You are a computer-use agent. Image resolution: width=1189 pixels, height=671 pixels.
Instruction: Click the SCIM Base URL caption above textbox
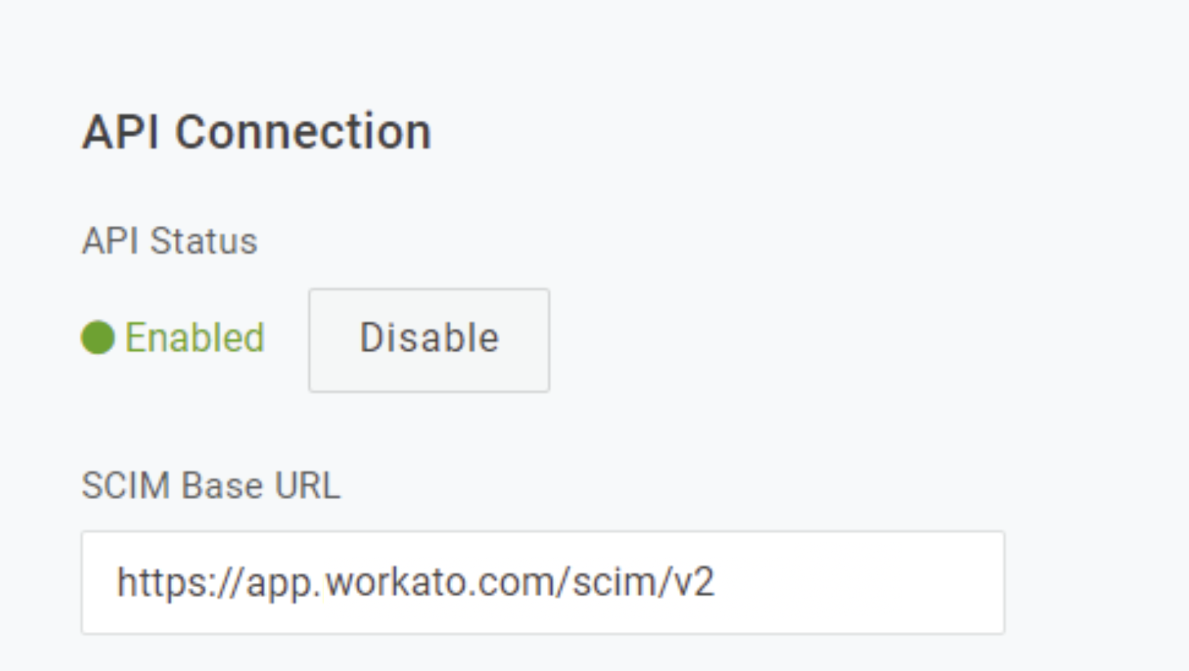pos(211,485)
